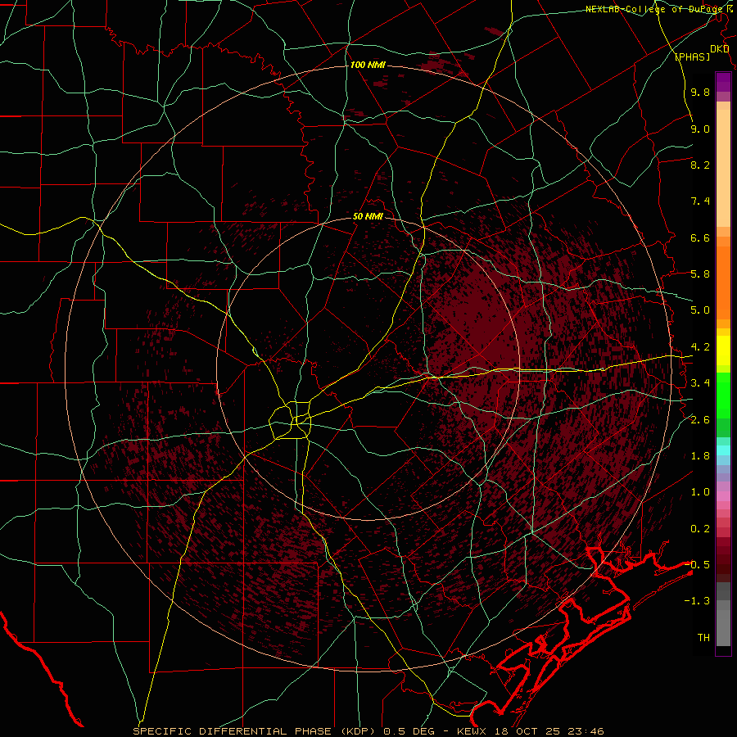Image resolution: width=737 pixels, height=737 pixels.
Task: Pick the bright green segment of the color scale
Action: click(723, 395)
